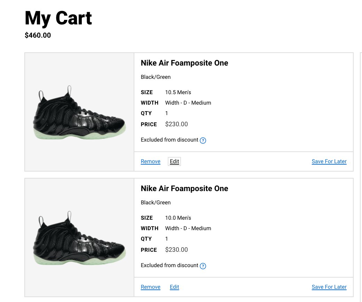Remove the size 10.0 Foamposite from cart
This screenshot has height=302, width=362.
click(x=150, y=287)
